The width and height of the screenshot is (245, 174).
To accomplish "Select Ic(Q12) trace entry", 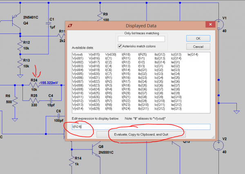I will pos(160,109).
